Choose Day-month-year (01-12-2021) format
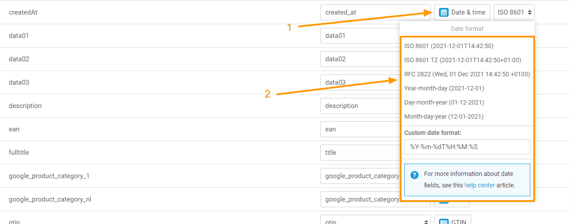 pyautogui.click(x=444, y=102)
